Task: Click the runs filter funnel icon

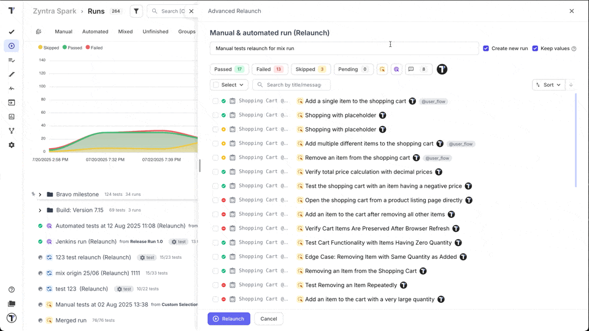Action: tap(136, 11)
